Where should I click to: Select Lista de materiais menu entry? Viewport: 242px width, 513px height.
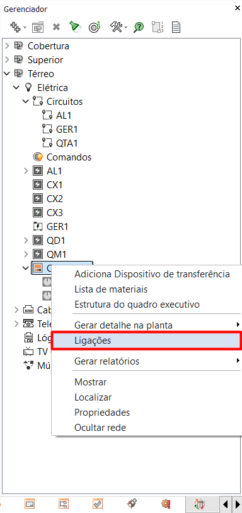coord(111,289)
